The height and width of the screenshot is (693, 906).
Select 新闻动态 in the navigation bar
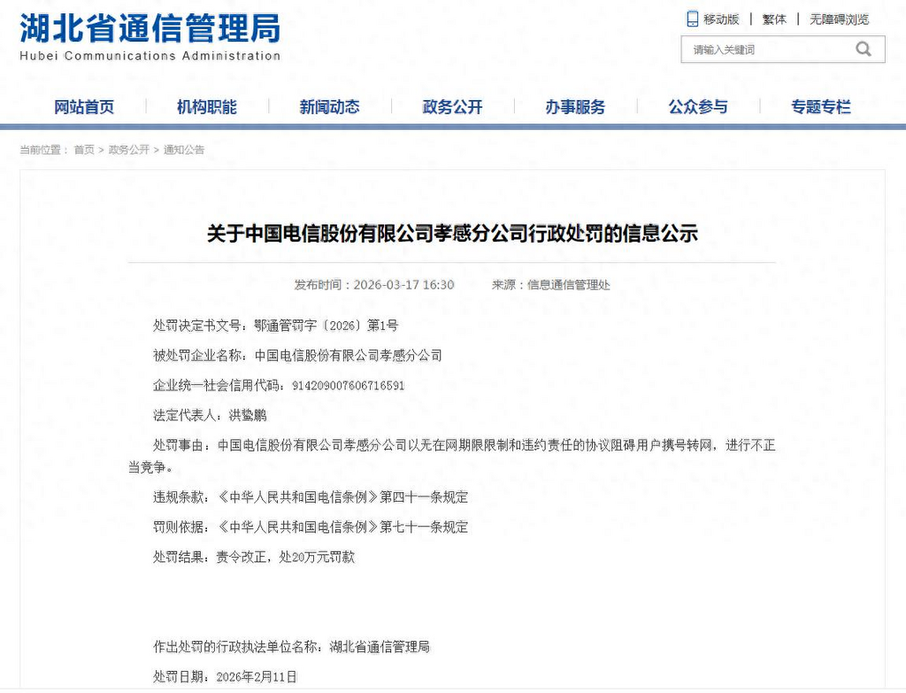pos(329,107)
